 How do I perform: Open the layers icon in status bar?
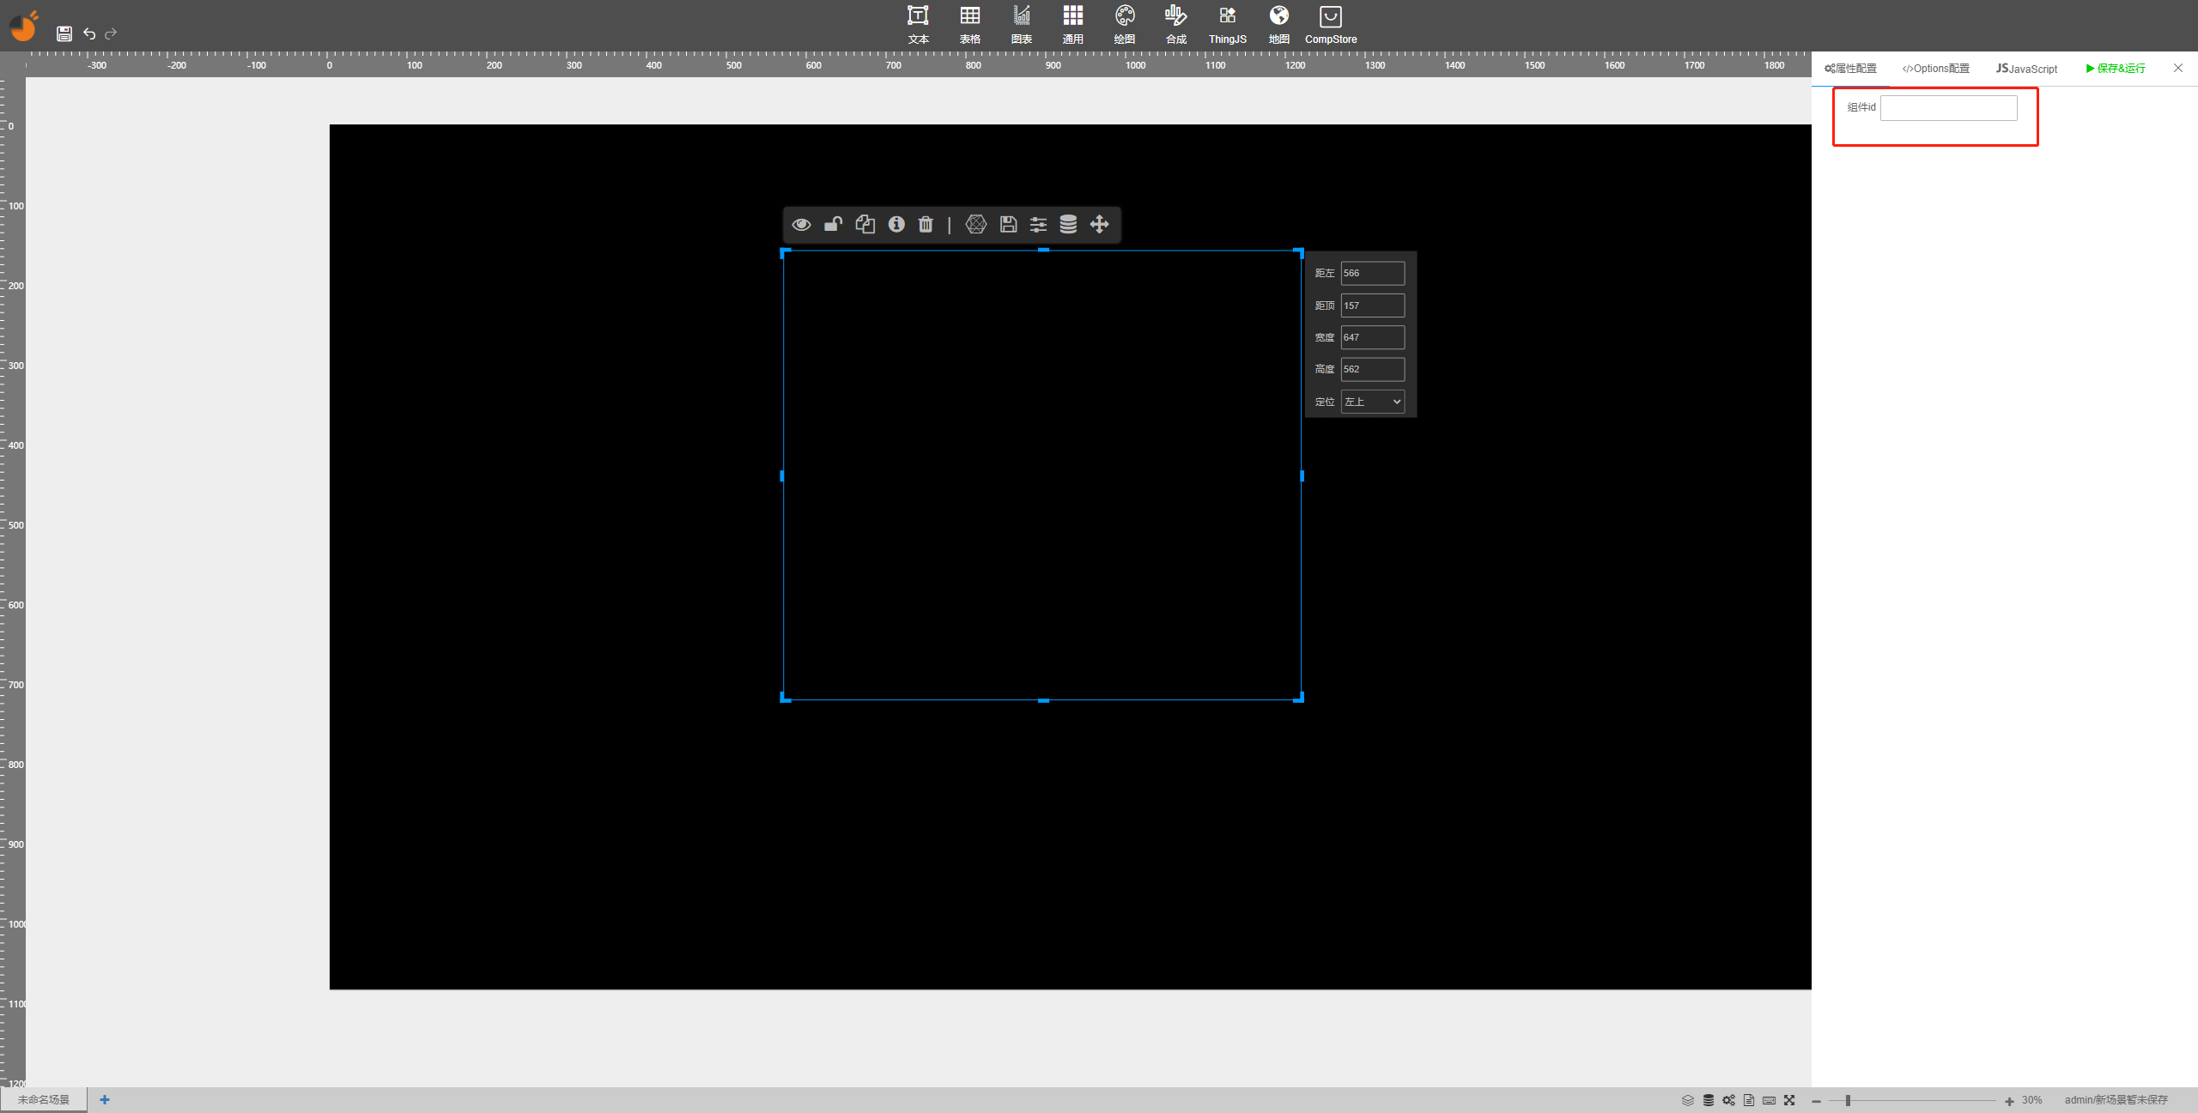(x=1687, y=1100)
